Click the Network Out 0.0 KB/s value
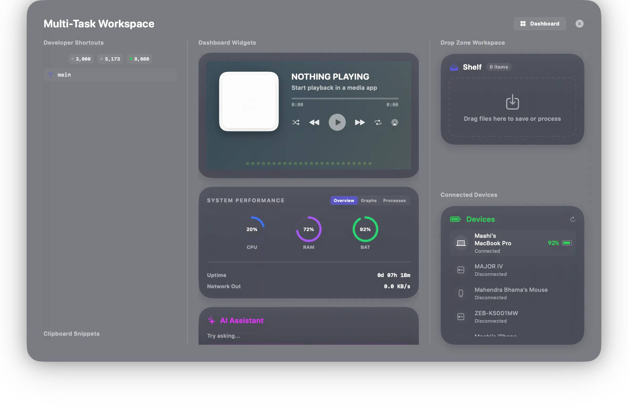Viewport: 628px width, 415px height. point(397,286)
